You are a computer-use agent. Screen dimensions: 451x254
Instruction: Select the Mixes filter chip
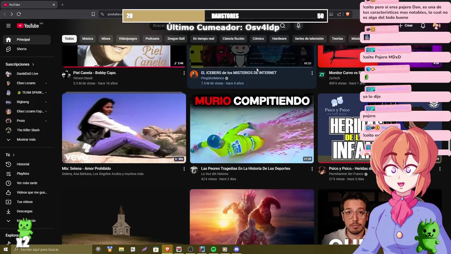coord(106,38)
